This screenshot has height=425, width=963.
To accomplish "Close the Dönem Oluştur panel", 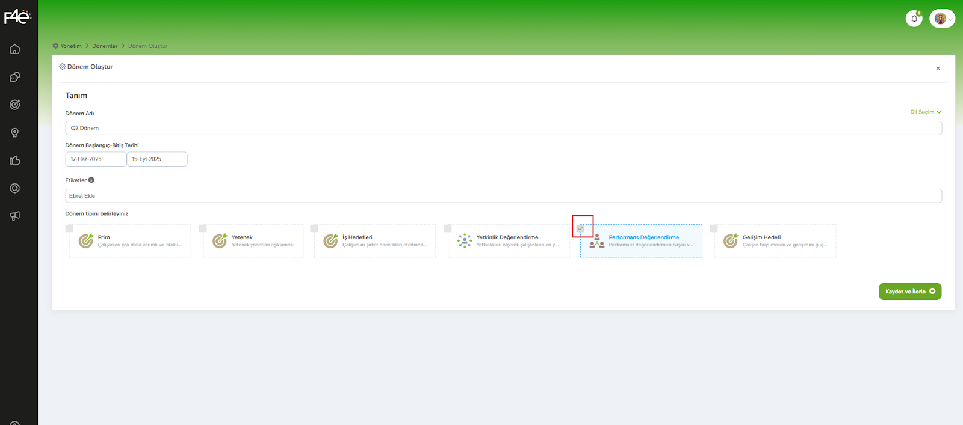I will point(938,69).
